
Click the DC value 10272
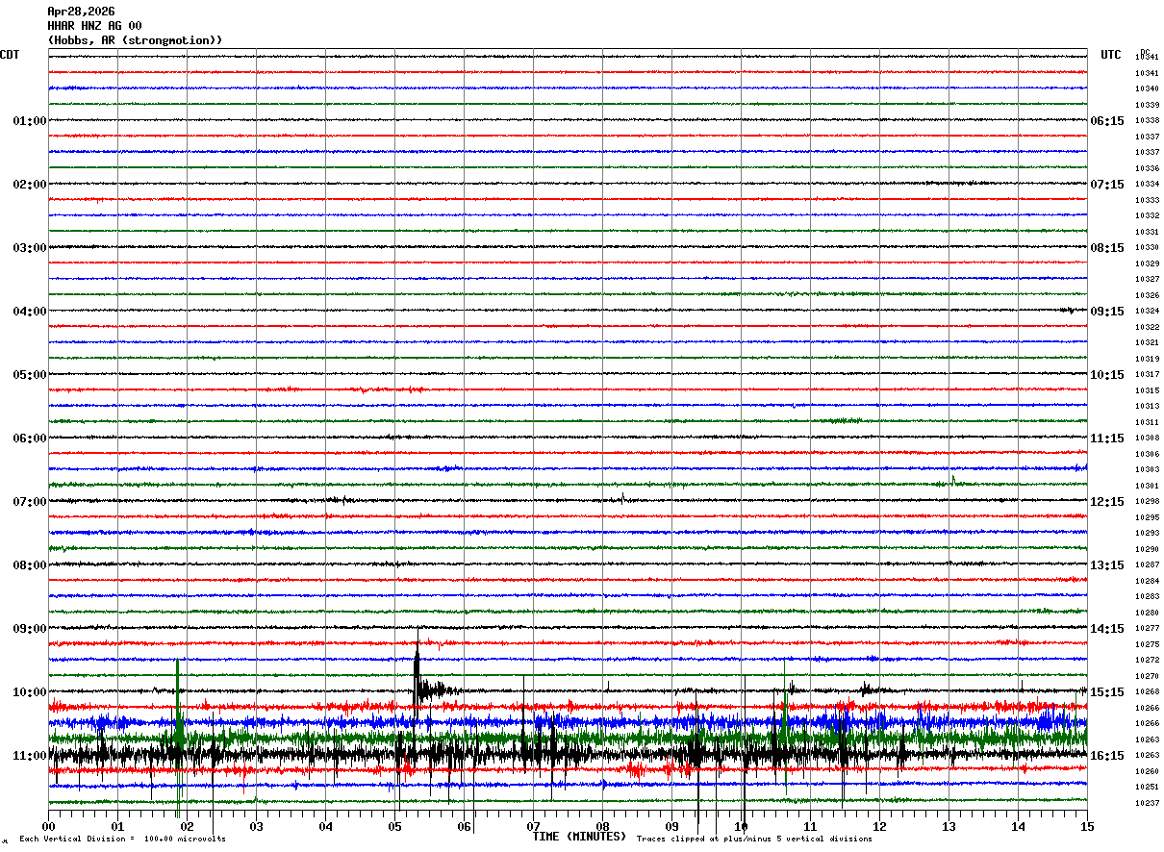tap(1147, 661)
